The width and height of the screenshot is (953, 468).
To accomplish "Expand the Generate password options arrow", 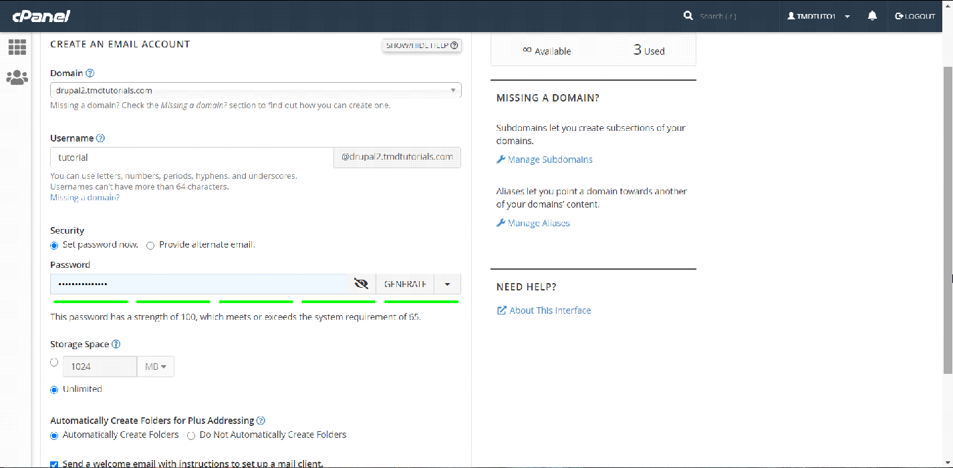I will pos(447,284).
